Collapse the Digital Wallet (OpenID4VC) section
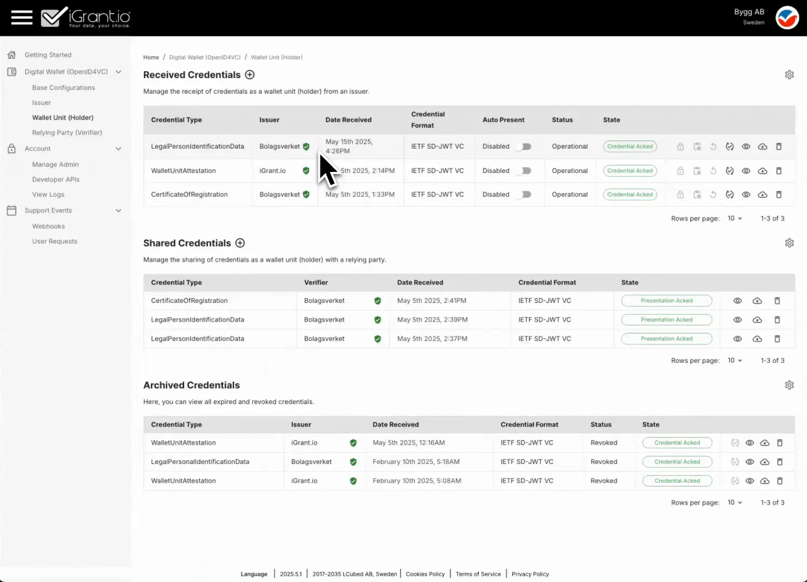This screenshot has height=582, width=807. tap(118, 72)
